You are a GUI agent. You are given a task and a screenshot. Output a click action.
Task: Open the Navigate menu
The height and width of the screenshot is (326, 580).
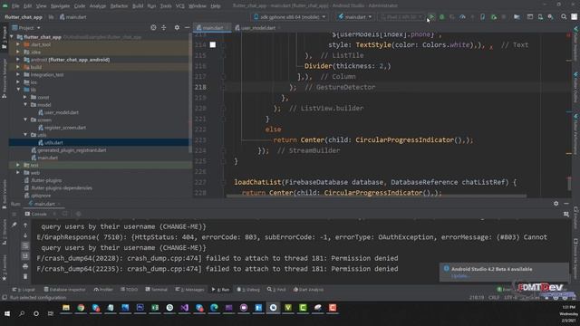(60, 6)
